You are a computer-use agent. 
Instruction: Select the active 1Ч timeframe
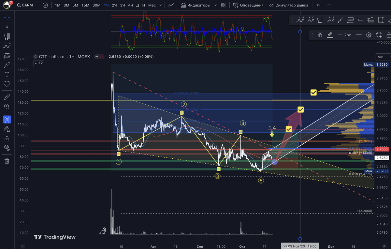click(x=107, y=5)
